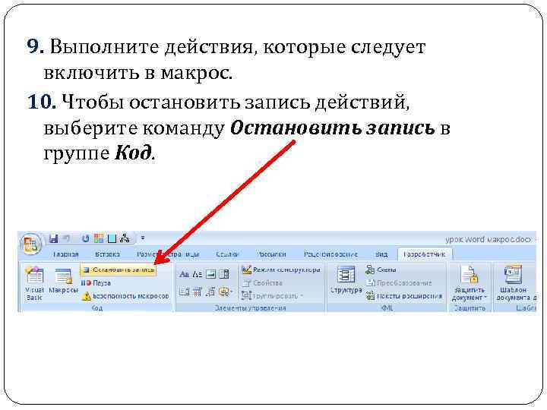Insert picture content control icon
Viewport: 547px width, 410px height.
point(210,274)
